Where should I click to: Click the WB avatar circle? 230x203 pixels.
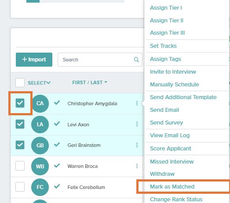click(x=40, y=166)
